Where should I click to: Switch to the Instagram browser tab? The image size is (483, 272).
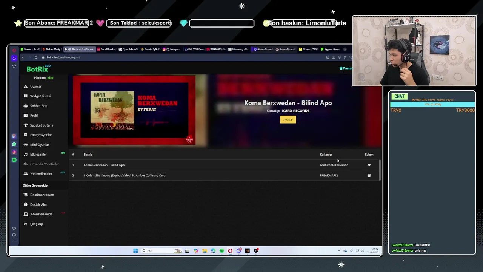pos(172,49)
